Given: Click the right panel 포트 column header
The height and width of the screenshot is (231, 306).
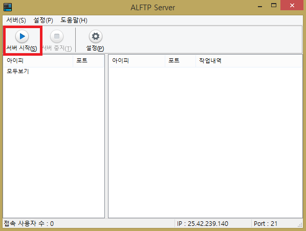Looking at the screenshot, I should (180, 61).
